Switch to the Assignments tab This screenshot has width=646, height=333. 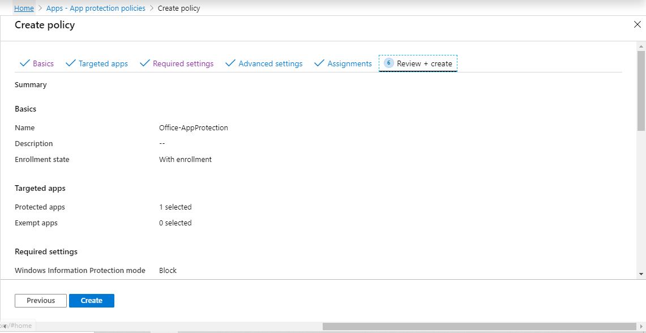click(x=349, y=63)
